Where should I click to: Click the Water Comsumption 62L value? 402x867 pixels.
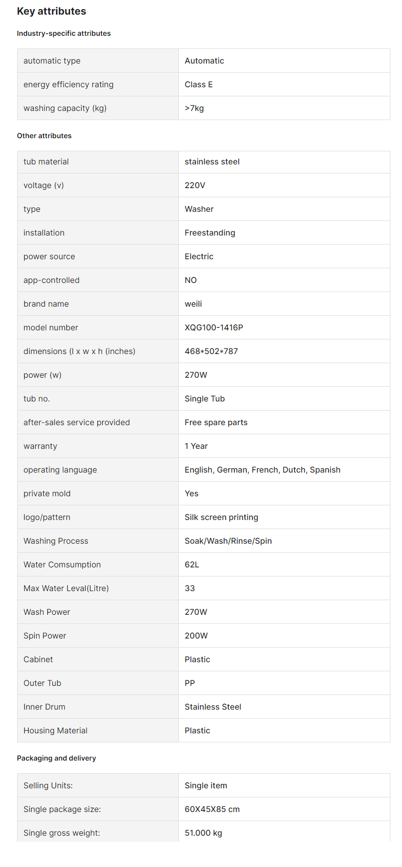coord(191,564)
